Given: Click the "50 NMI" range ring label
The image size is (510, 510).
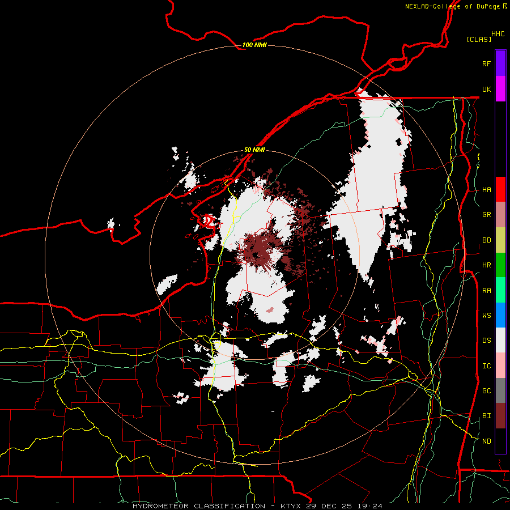Looking at the screenshot, I should point(254,150).
